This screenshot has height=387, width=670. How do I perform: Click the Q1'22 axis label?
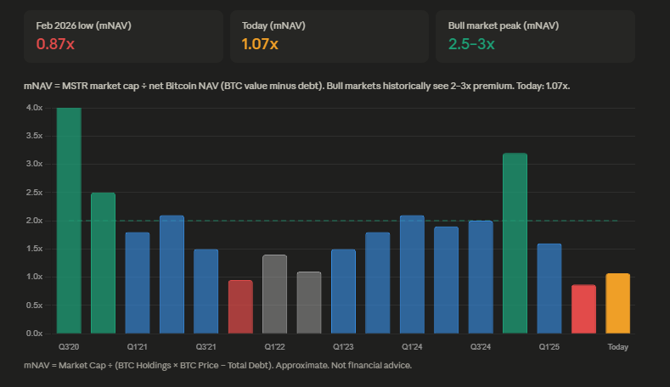coord(275,347)
